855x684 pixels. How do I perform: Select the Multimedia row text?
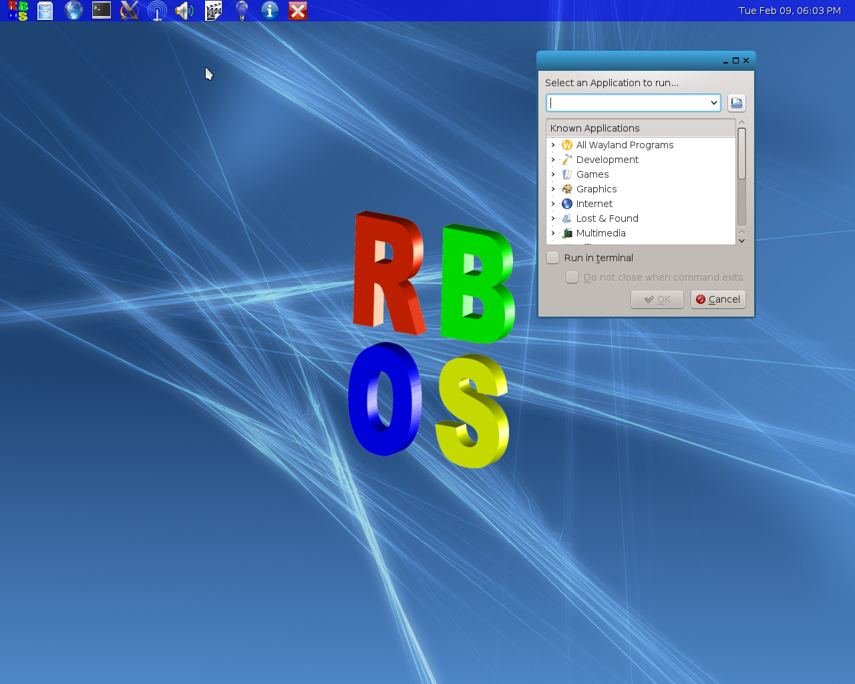click(x=601, y=233)
